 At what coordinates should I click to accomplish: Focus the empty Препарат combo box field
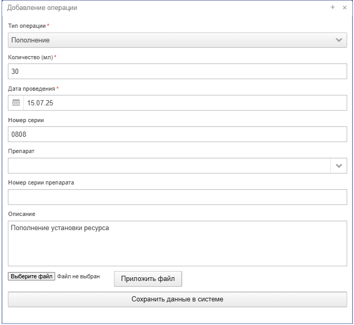169,166
